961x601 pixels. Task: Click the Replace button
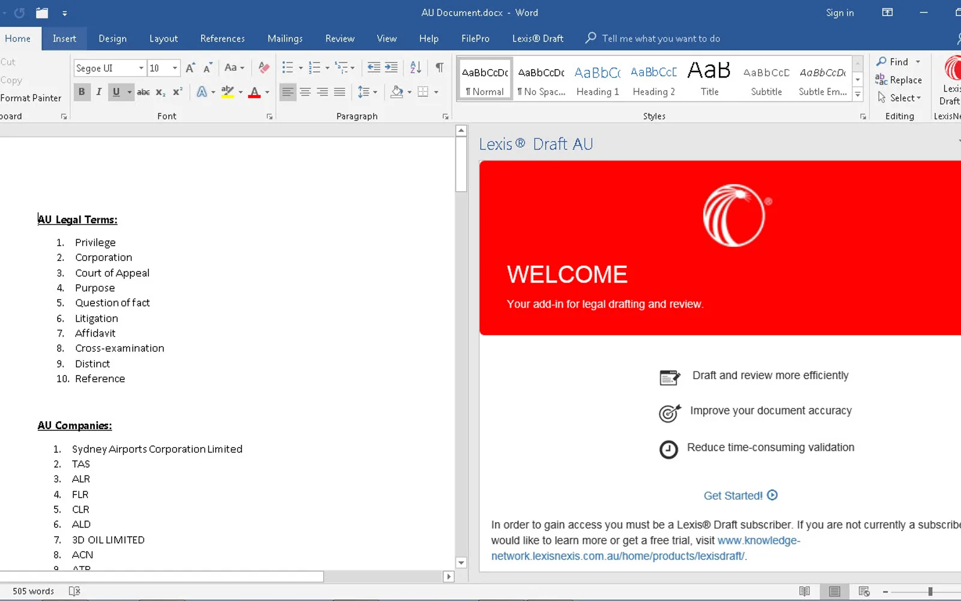pos(899,80)
